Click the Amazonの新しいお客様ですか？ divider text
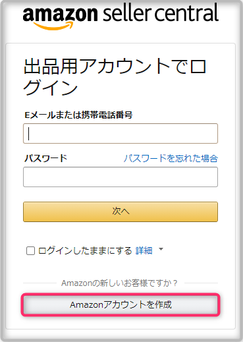Screen dimensions: 243x342 (119, 283)
